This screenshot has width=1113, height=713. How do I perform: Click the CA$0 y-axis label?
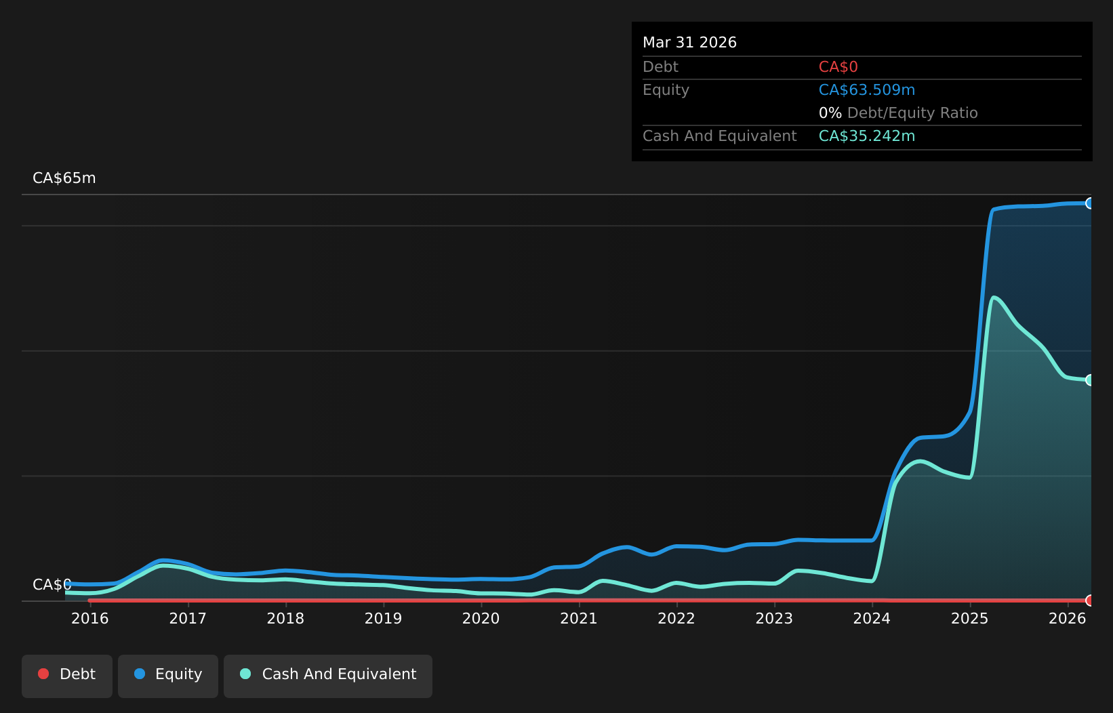[52, 585]
